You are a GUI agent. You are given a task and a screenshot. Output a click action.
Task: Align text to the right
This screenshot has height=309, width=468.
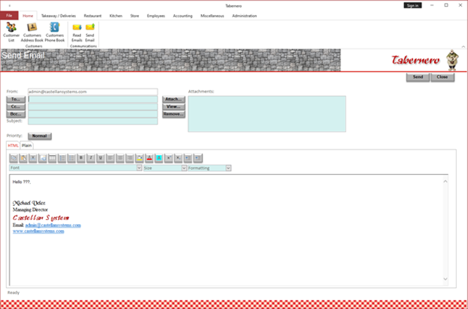[129, 158]
